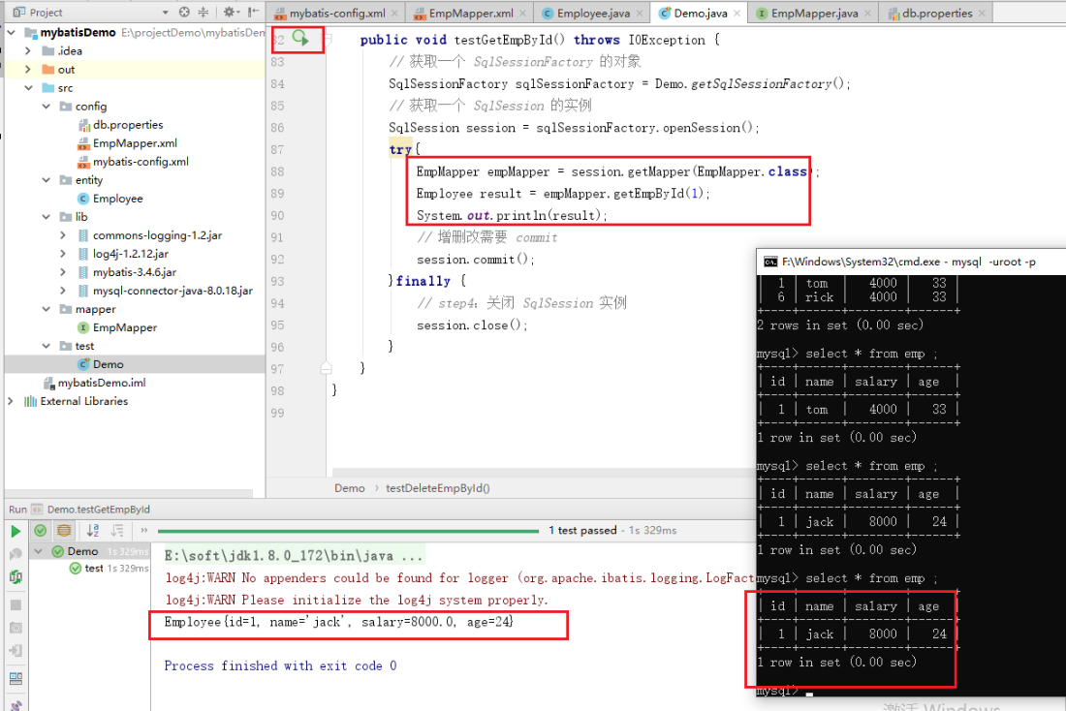Click the fold marker at line 97
The image size is (1066, 711).
[327, 368]
